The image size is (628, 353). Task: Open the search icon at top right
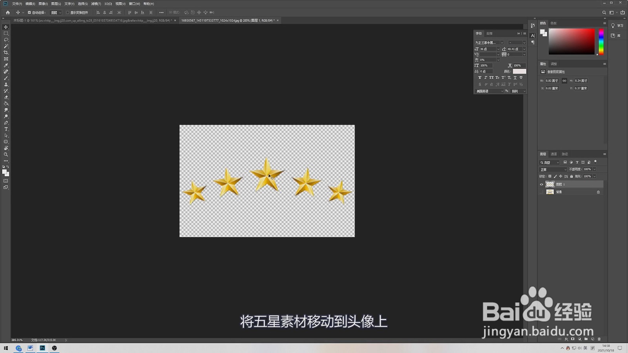(604, 13)
